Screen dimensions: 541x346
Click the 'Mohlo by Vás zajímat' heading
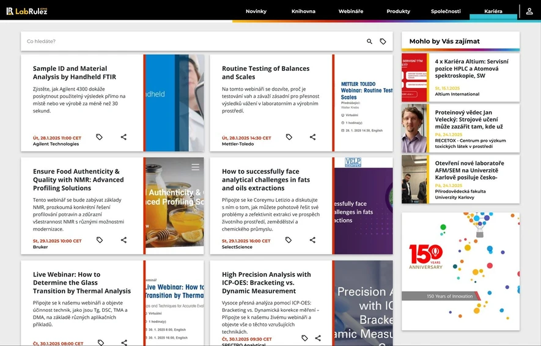tap(444, 41)
